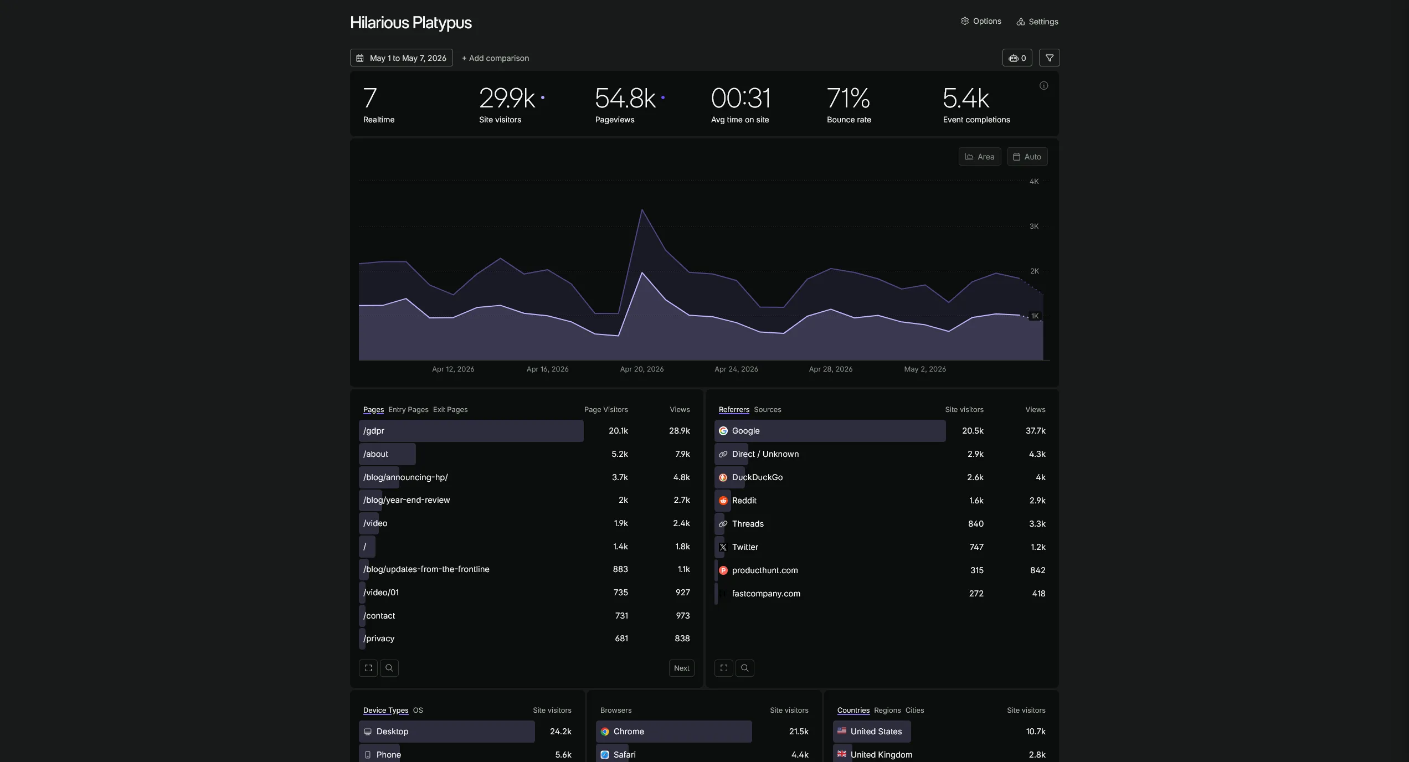
Task: Open the May 1 to May 7 date picker
Action: click(401, 58)
